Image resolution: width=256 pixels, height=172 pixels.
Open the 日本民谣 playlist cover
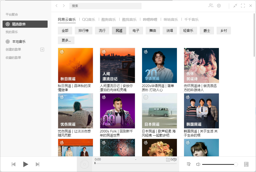[x=159, y=111]
